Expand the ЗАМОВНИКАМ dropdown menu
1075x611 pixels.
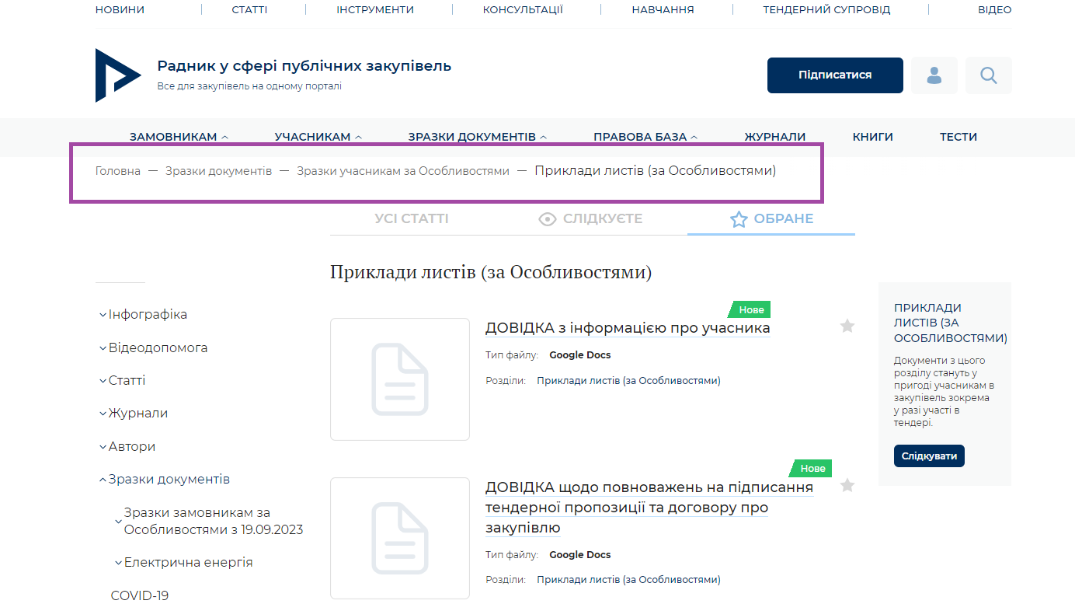[x=179, y=137]
